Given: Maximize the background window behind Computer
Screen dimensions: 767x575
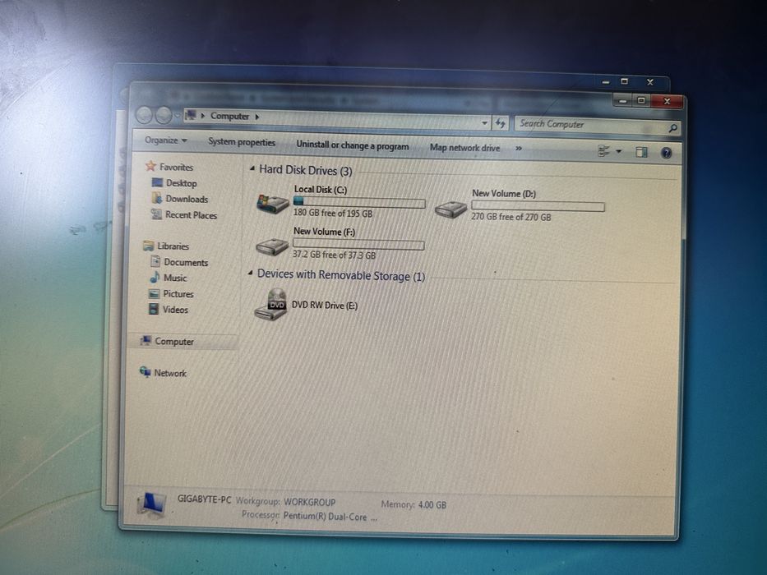Looking at the screenshot, I should point(624,81).
